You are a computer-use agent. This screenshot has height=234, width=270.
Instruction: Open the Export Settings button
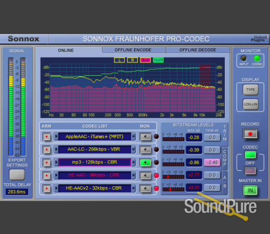[x=17, y=174]
